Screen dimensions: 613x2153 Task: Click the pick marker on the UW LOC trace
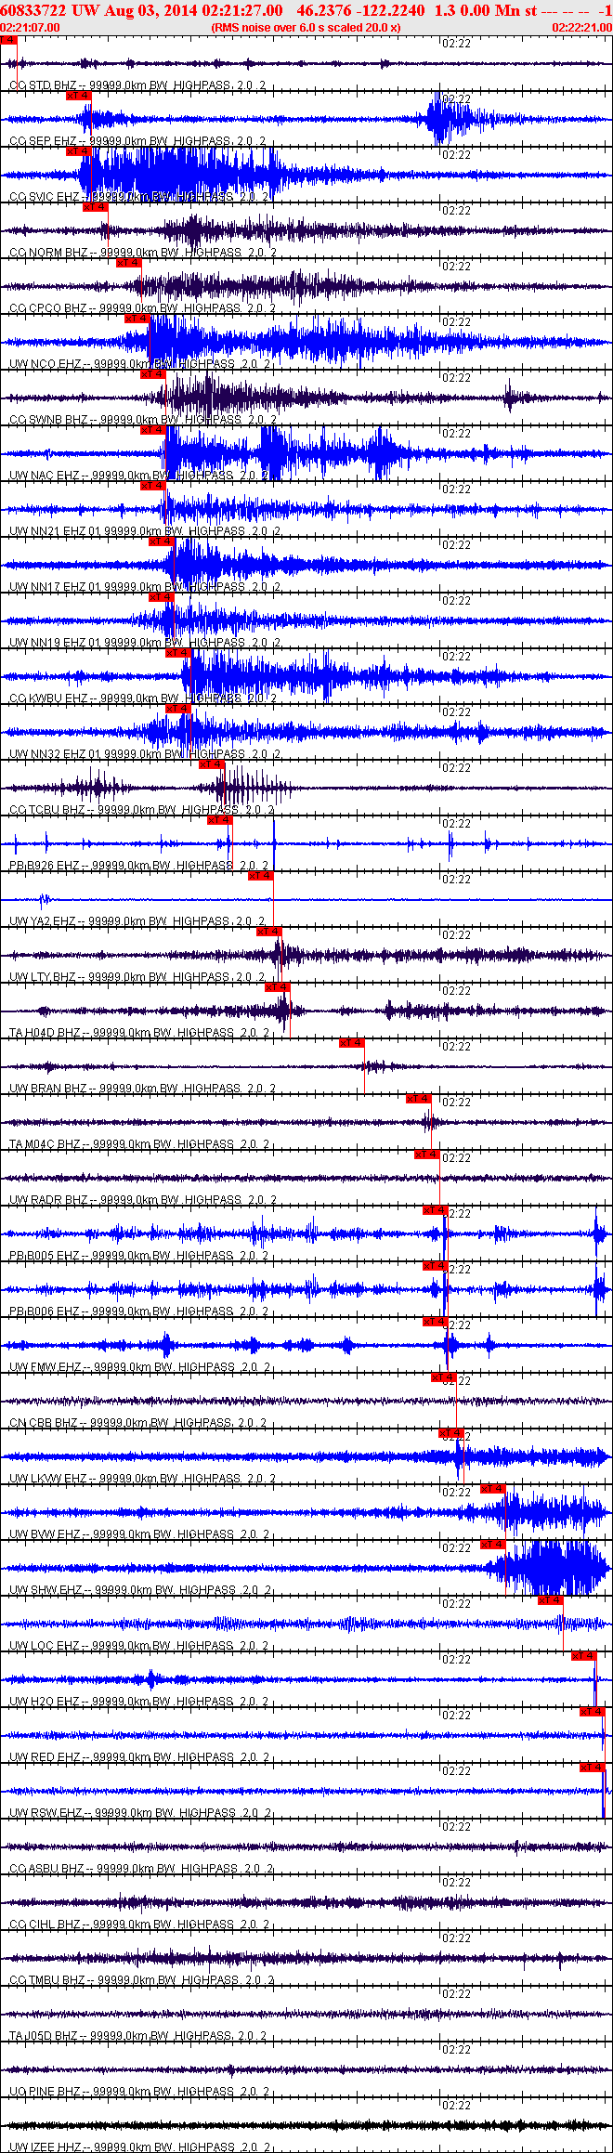(x=551, y=1600)
